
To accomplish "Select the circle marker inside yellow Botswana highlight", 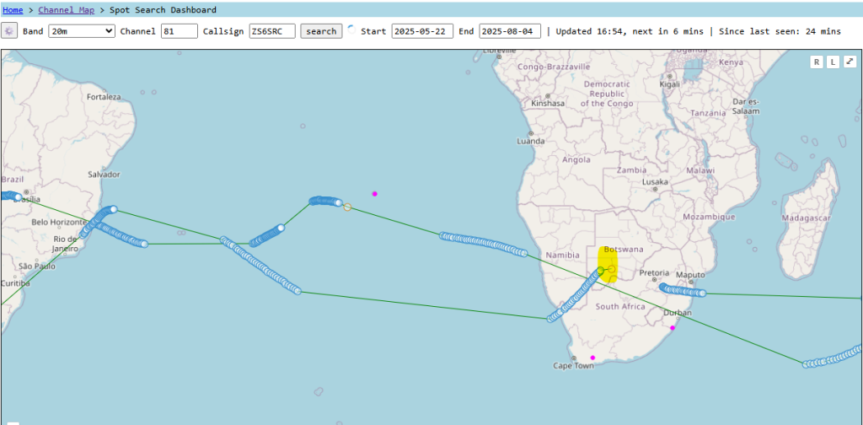I will tap(613, 268).
